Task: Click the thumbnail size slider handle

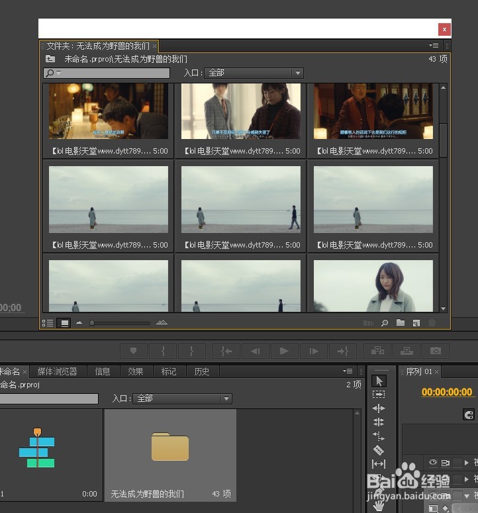Action: (x=92, y=322)
